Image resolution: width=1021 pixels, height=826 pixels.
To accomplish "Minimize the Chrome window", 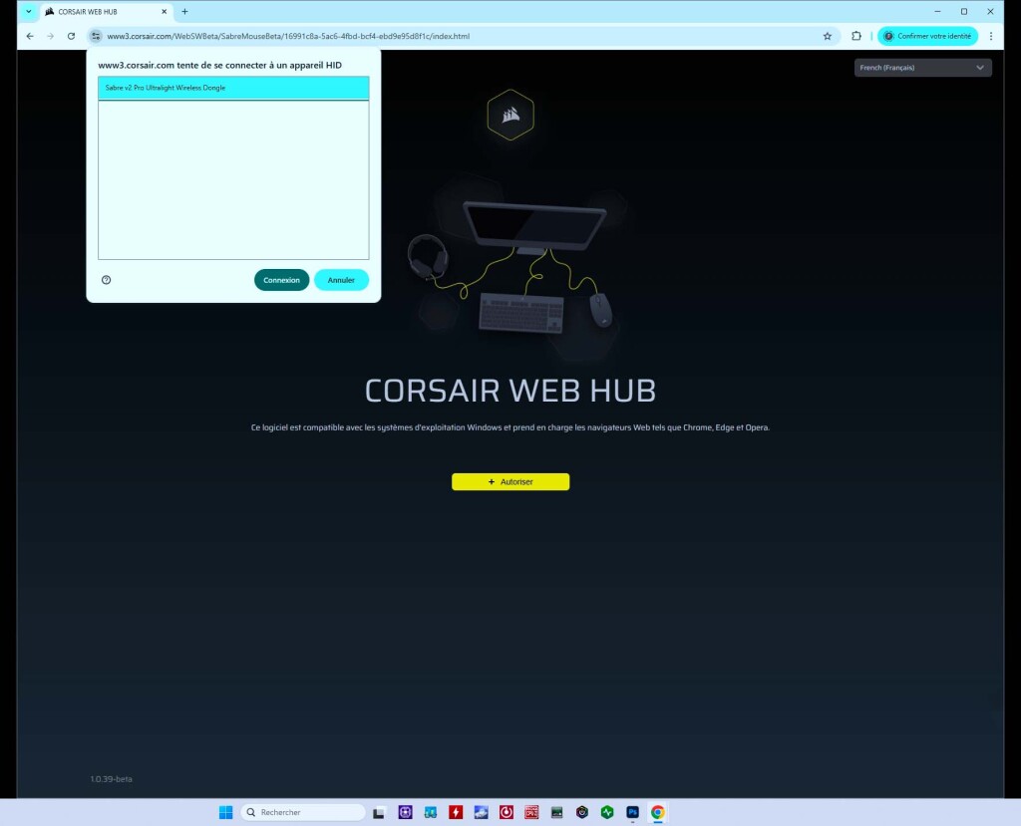I will (x=937, y=12).
